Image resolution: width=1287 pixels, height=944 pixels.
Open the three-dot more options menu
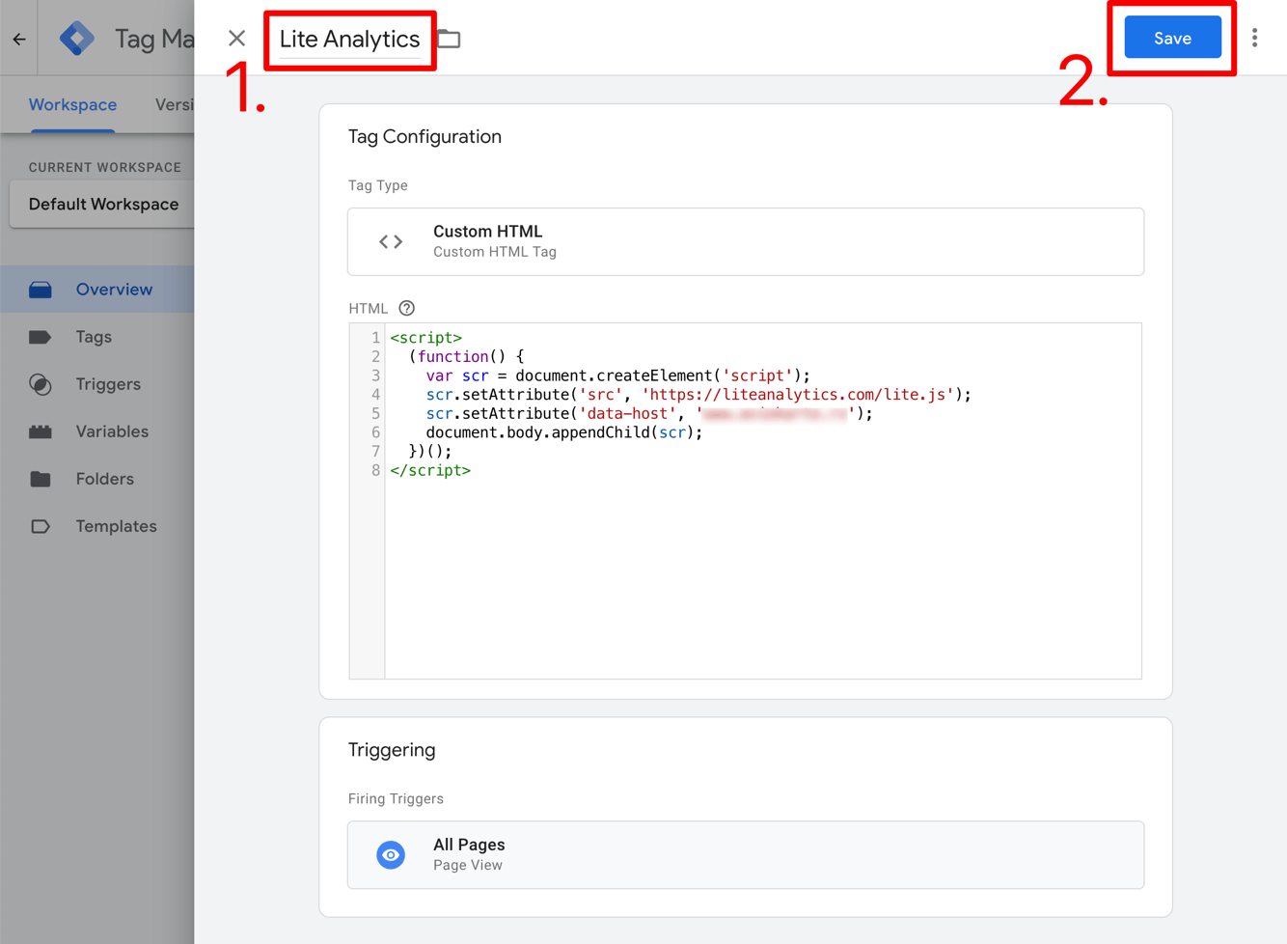click(1254, 38)
